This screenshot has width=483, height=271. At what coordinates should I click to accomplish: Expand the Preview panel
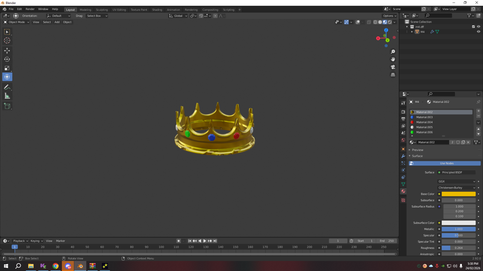(417, 150)
